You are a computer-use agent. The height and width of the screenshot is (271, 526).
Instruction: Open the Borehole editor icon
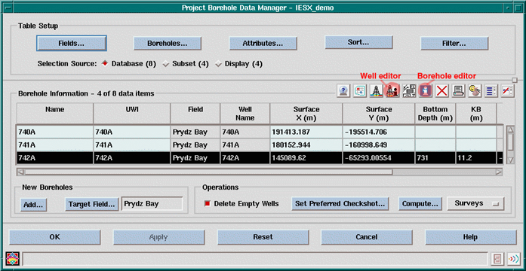pos(426,90)
